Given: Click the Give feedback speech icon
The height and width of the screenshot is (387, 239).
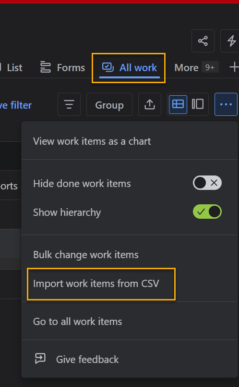Looking at the screenshot, I should [x=40, y=358].
